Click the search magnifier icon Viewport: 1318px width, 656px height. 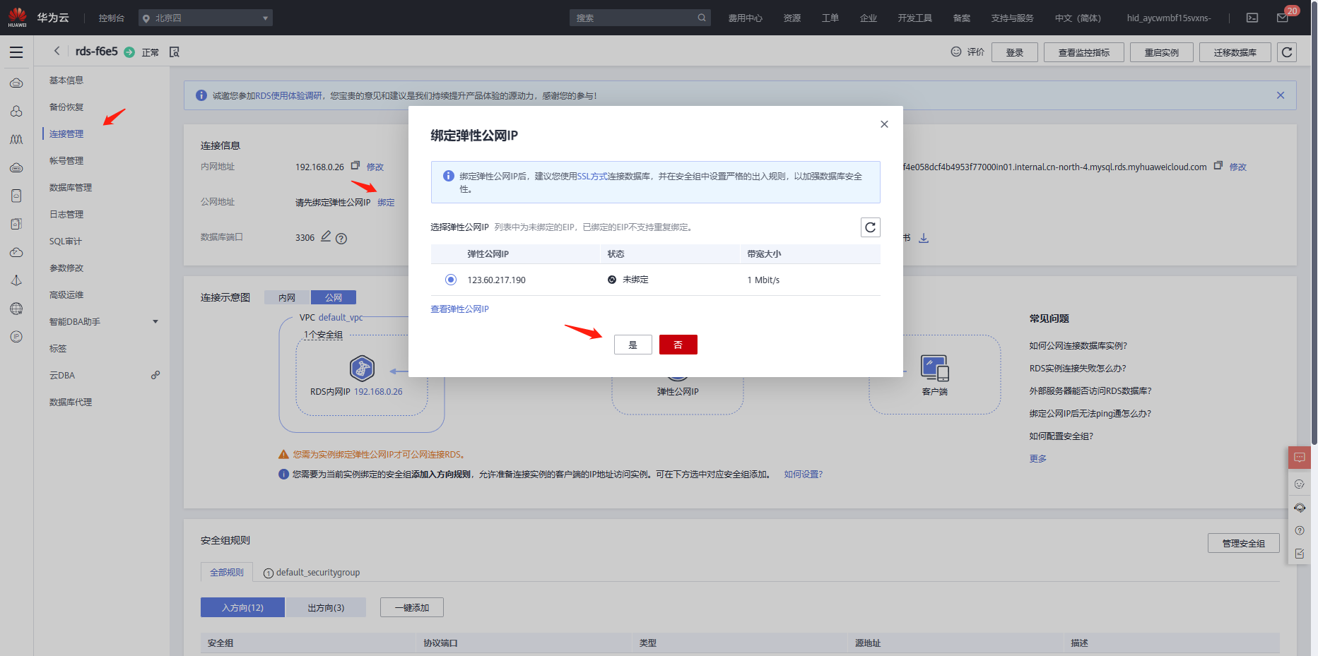[702, 18]
